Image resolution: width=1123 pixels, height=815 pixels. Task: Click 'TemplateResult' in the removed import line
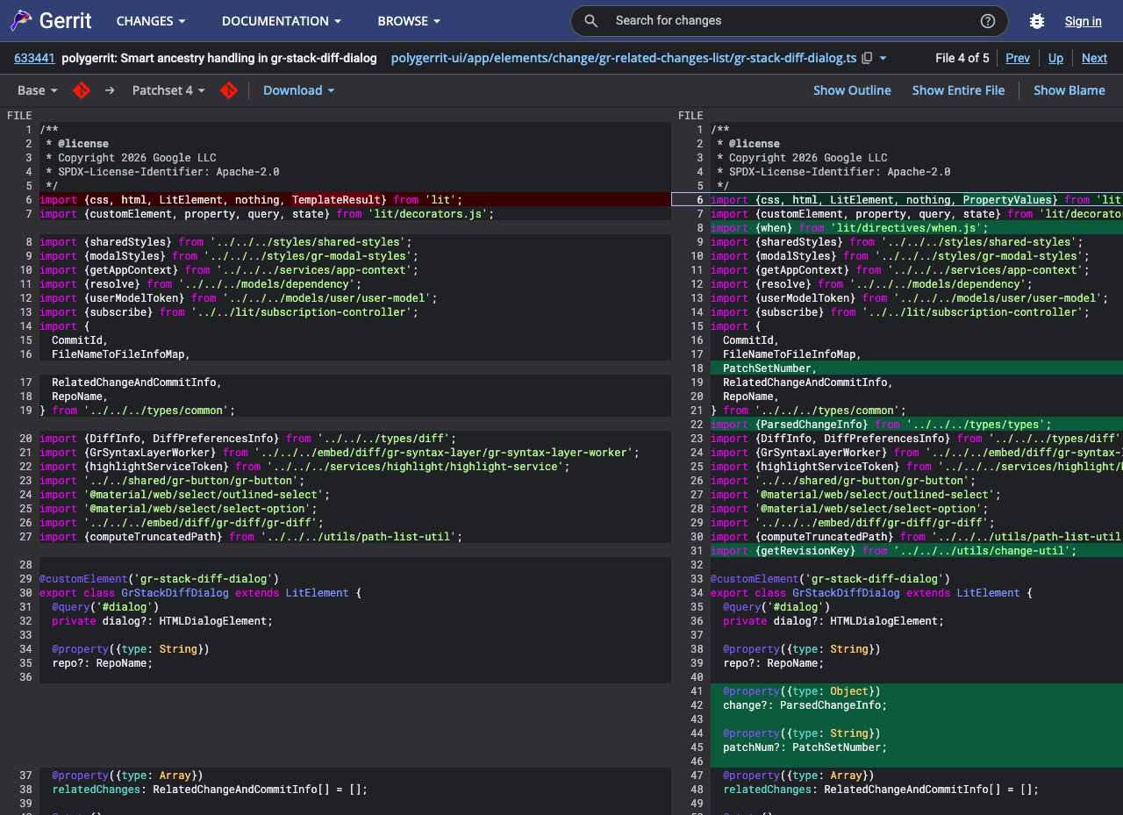coord(337,200)
